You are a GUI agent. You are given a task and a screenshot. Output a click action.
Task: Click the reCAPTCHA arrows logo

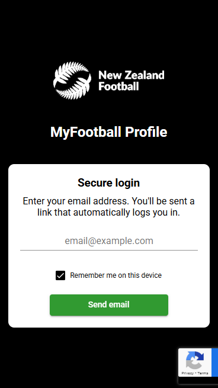click(x=195, y=360)
